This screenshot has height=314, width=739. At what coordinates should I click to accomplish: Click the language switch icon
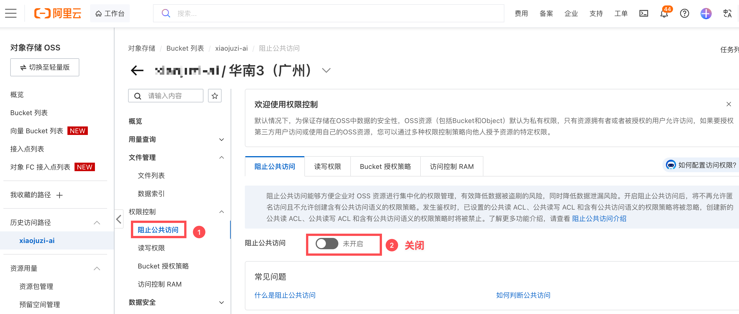pyautogui.click(x=728, y=13)
